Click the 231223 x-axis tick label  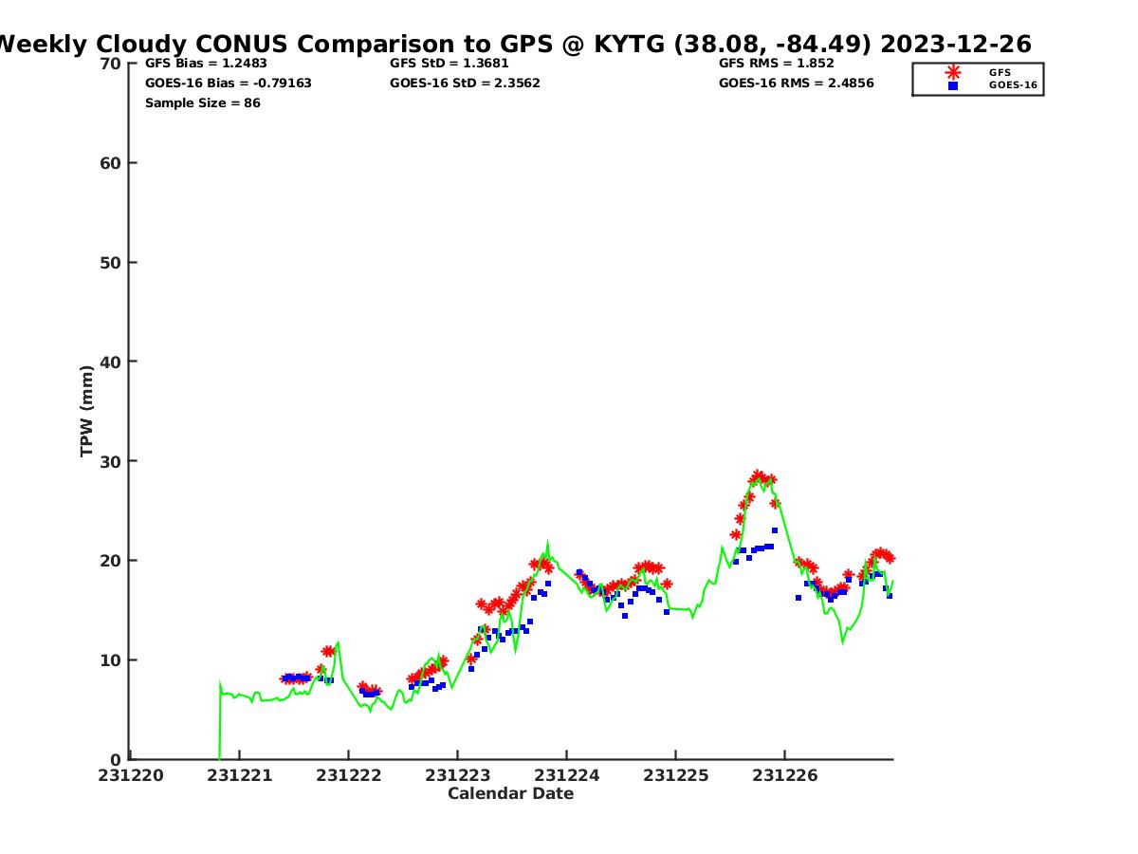tap(457, 776)
